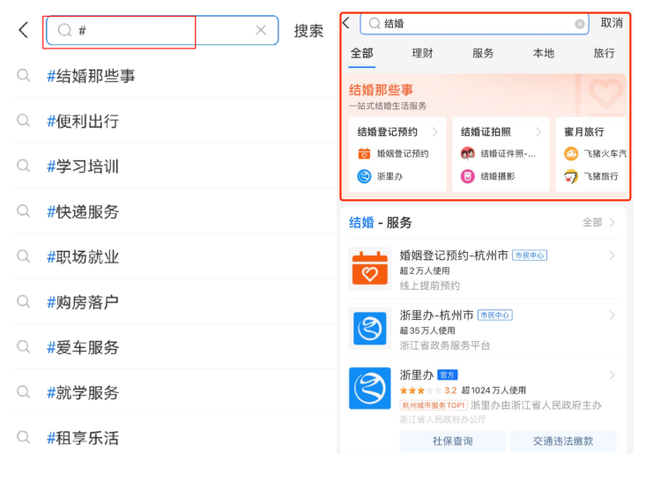Expand the 结婚登记预约 card chevron
Image resolution: width=646 pixels, height=481 pixels.
[435, 132]
